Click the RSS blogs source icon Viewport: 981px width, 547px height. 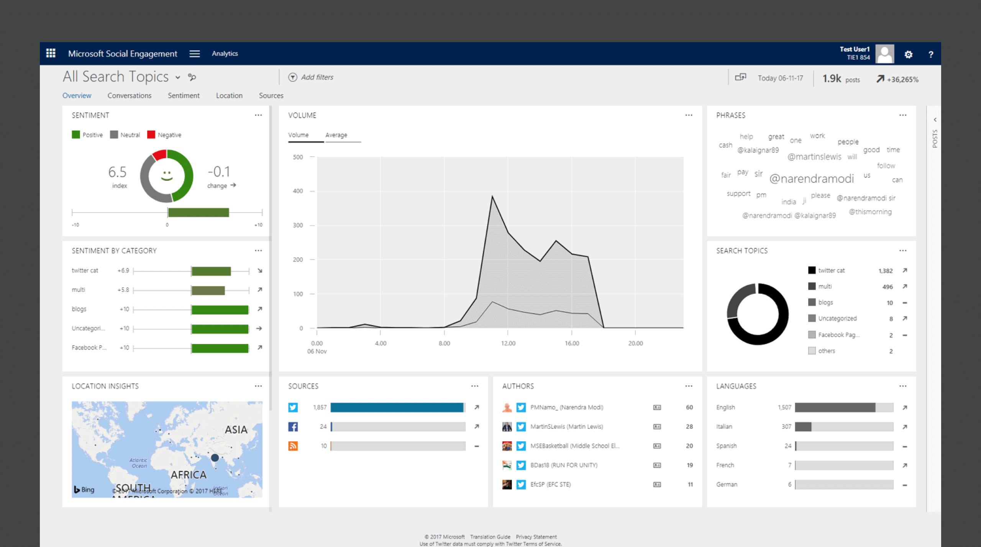pyautogui.click(x=293, y=446)
